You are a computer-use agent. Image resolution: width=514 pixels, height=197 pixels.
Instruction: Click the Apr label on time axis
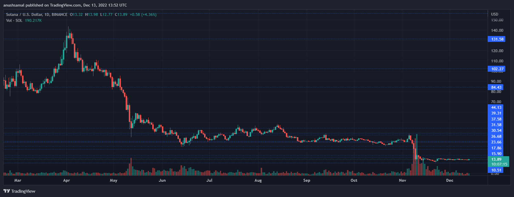pyautogui.click(x=66, y=180)
